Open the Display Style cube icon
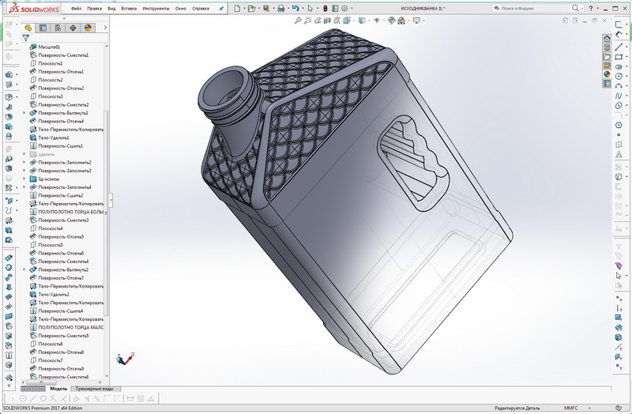The height and width of the screenshot is (414, 632). click(362, 21)
